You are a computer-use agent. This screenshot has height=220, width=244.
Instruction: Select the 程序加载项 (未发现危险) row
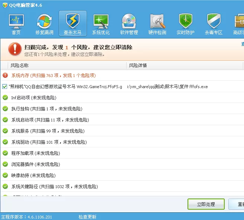pos(122,153)
